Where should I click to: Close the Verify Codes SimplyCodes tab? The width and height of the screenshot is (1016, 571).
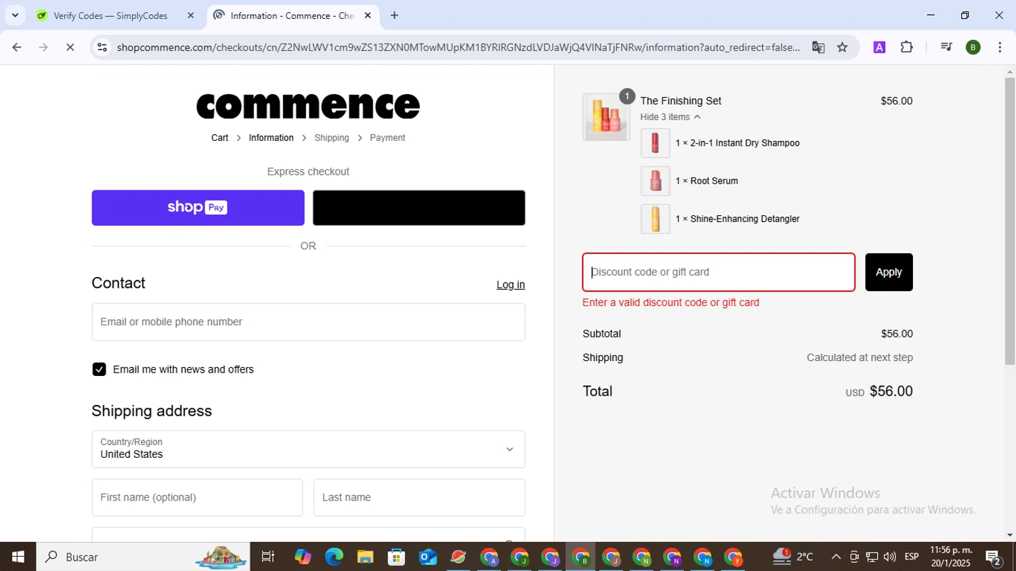[190, 16]
